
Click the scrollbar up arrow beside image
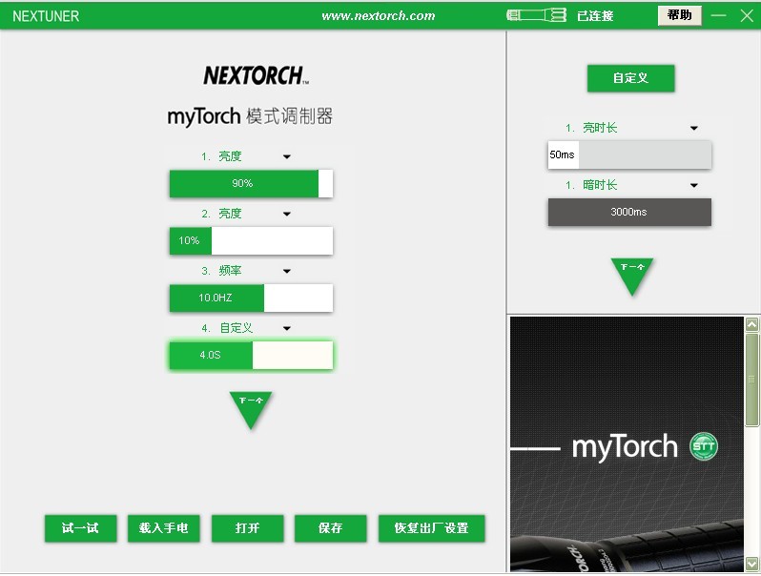751,324
